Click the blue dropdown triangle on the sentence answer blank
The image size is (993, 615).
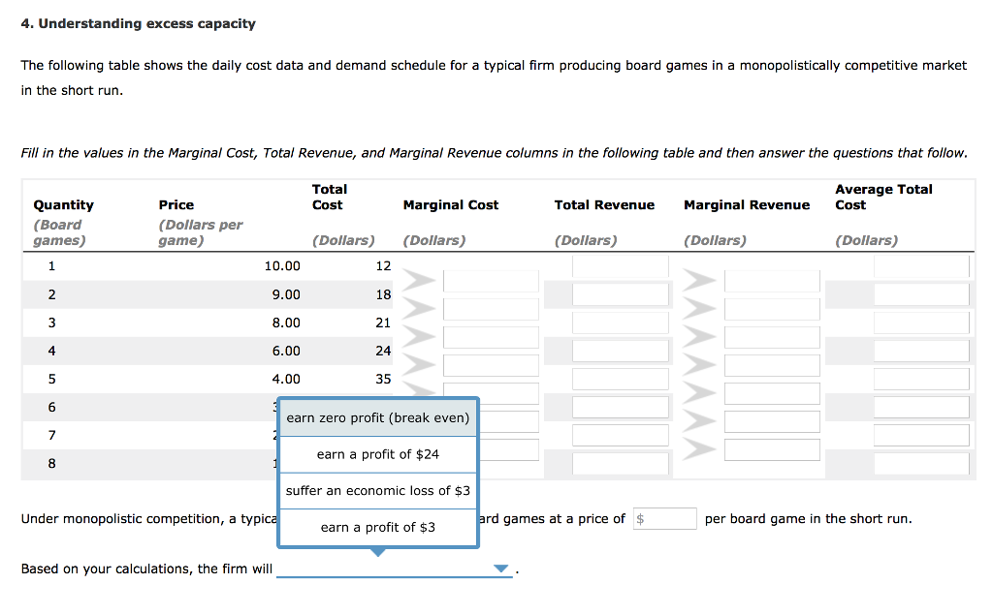501,569
